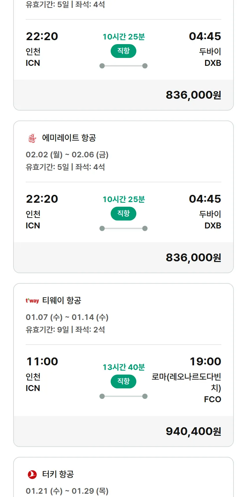Choose the 940,400원 fare
The height and width of the screenshot is (497, 247).
[193, 431]
